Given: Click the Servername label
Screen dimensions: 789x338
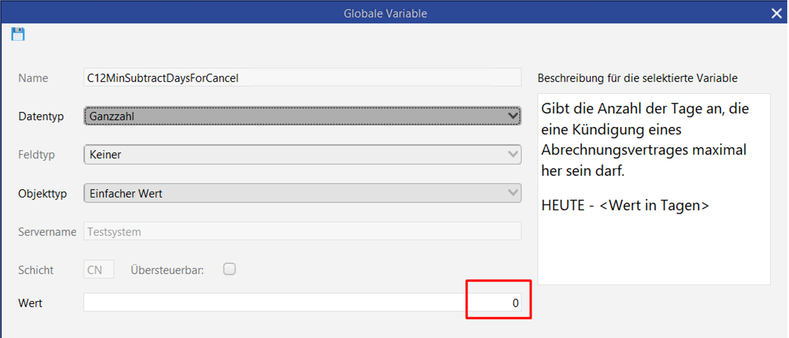Looking at the screenshot, I should (47, 232).
